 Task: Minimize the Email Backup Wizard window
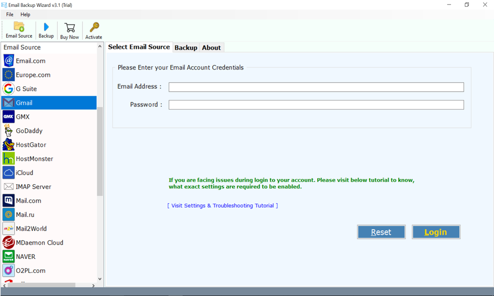pos(449,5)
